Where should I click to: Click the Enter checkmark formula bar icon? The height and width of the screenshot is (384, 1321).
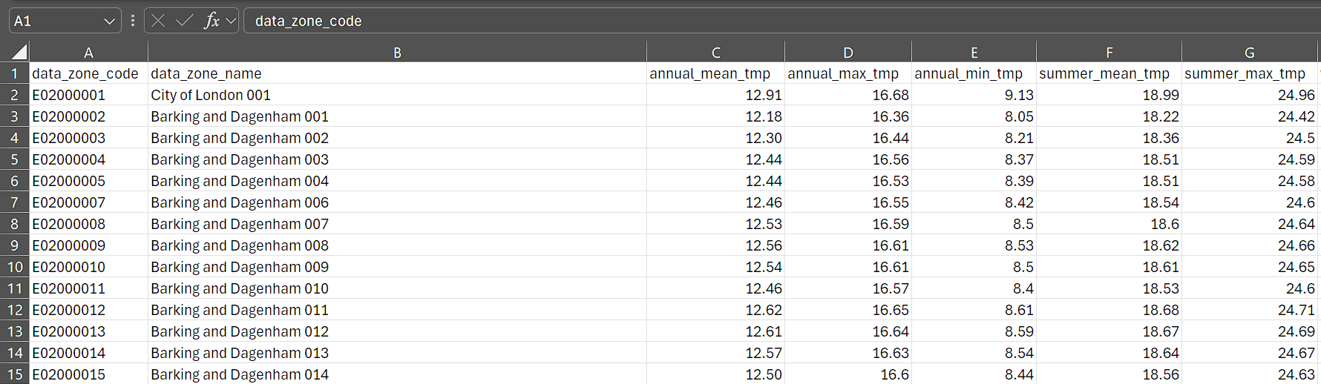tap(184, 21)
